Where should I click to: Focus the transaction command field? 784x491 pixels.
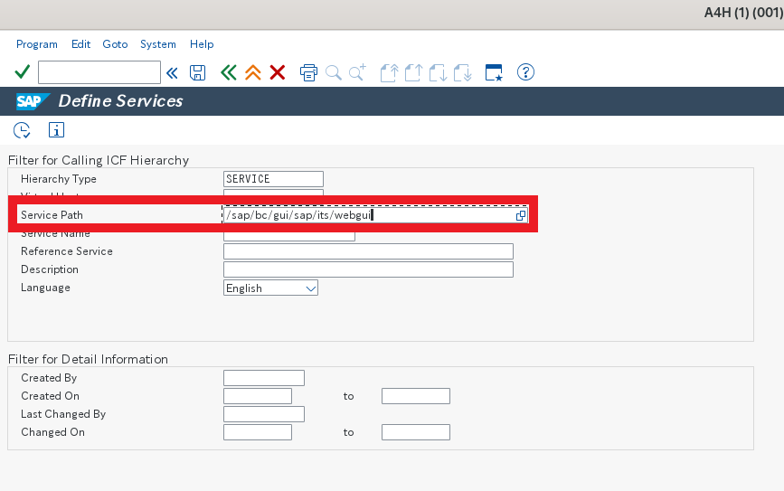tap(99, 72)
